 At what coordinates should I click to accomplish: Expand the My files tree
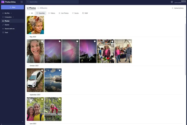[11, 13]
